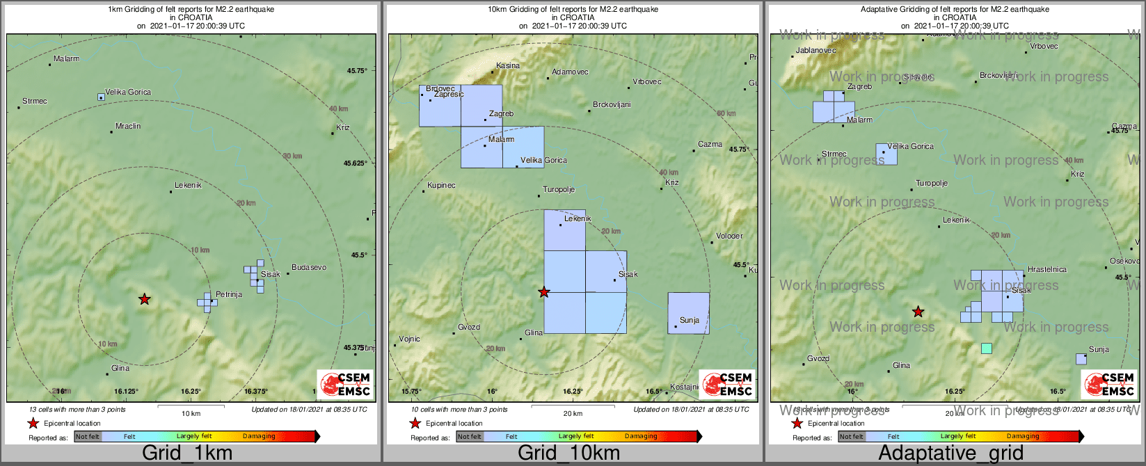Click the Zapresic label on Grid_10km map

449,94
